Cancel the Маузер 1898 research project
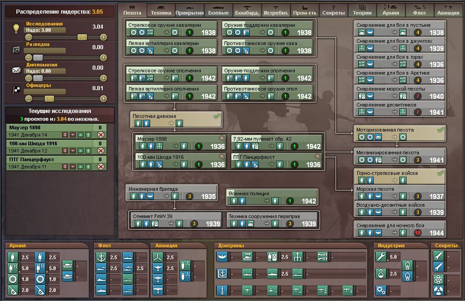 point(101,135)
